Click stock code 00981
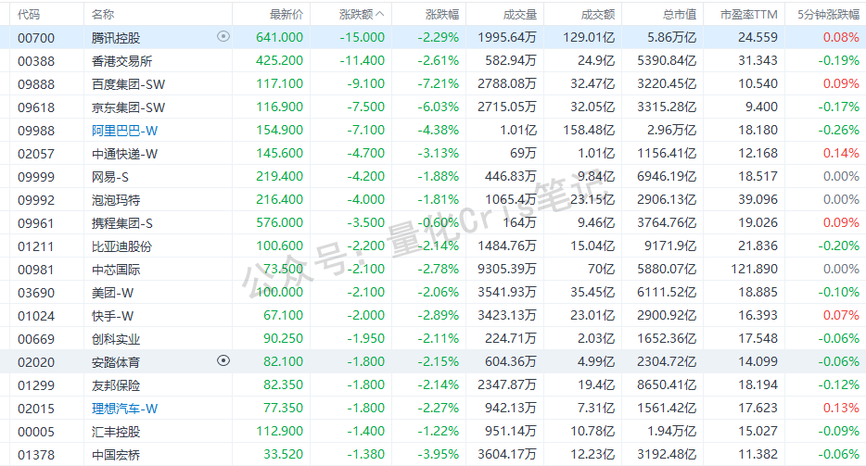 point(36,270)
